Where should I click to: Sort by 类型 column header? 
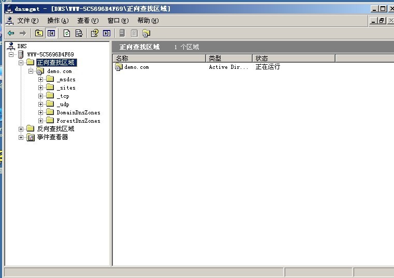pyautogui.click(x=229, y=58)
